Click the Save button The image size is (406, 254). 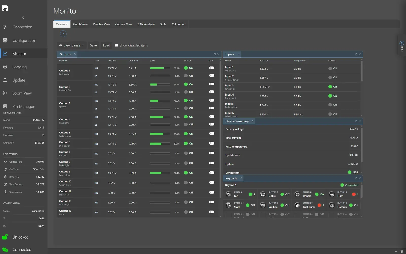[x=93, y=45]
